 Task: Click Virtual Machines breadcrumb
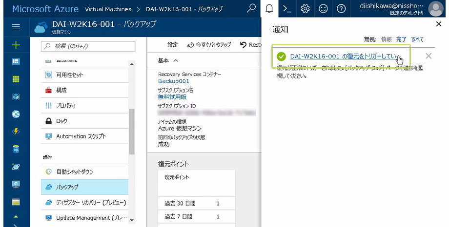108,9
